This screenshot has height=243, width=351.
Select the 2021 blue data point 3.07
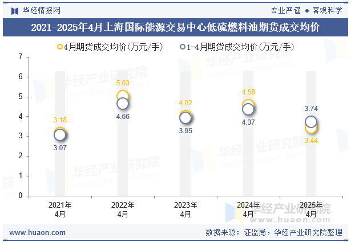[x=60, y=135]
